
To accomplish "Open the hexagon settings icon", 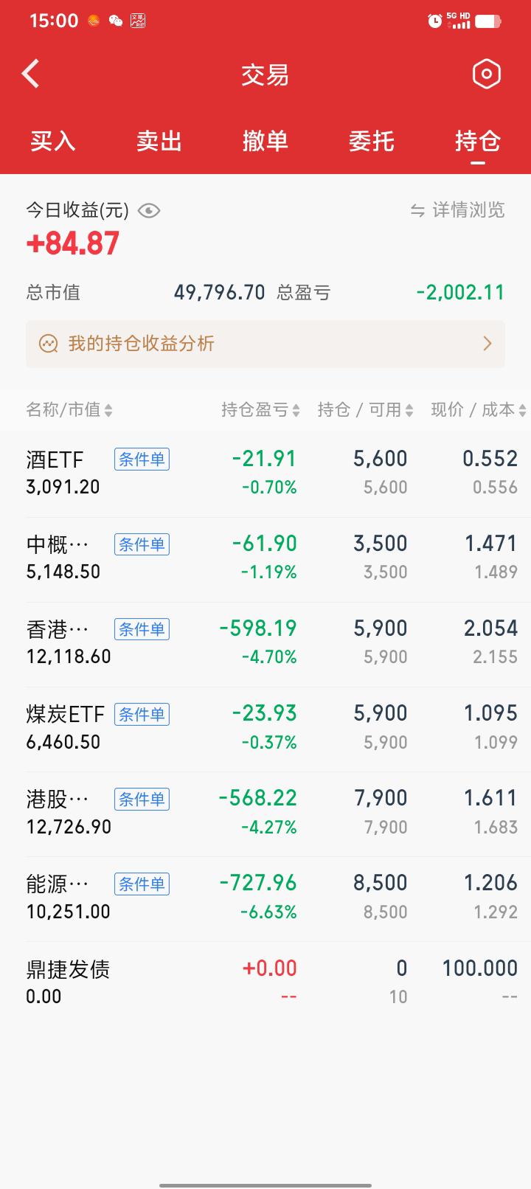I will point(486,74).
